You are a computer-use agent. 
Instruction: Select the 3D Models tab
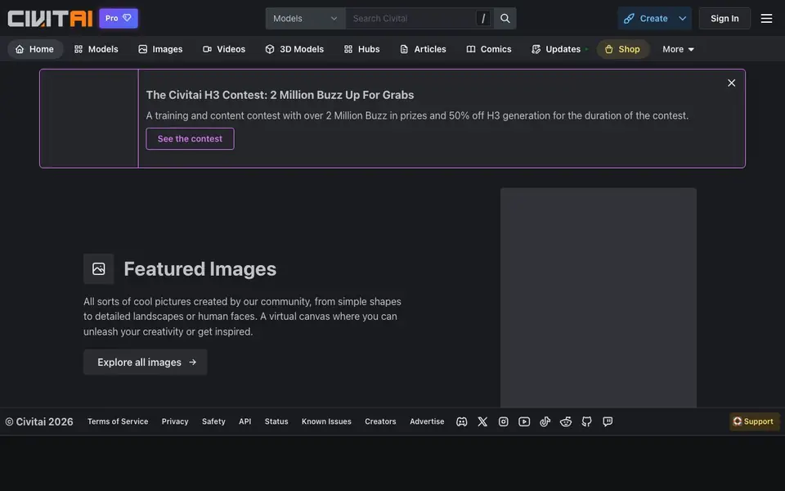coord(294,49)
